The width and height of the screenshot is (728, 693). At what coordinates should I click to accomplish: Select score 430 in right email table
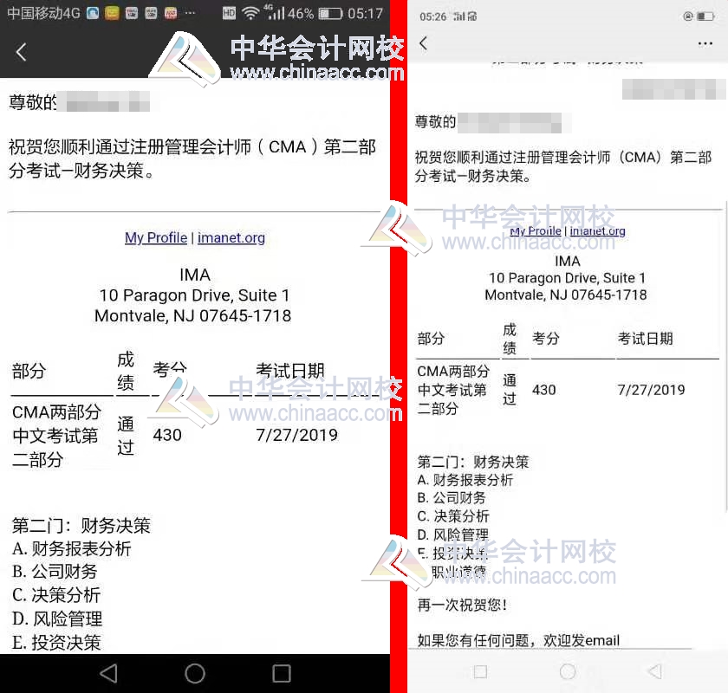(x=543, y=390)
